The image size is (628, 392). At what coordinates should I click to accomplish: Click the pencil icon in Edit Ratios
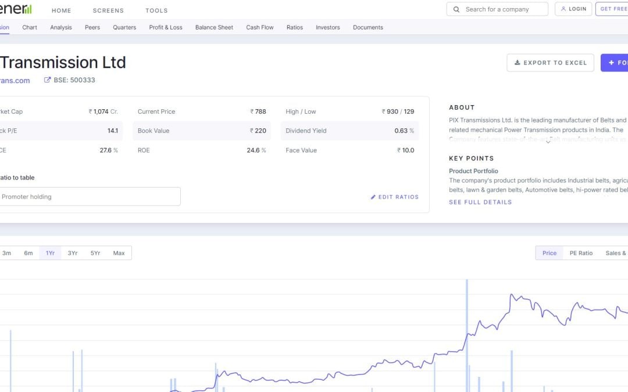[373, 197]
